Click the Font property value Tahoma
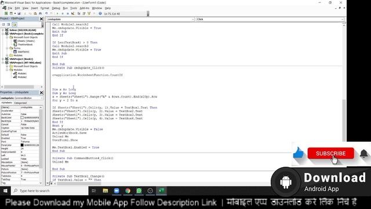The image size is (371, 209). (x=30, y=142)
